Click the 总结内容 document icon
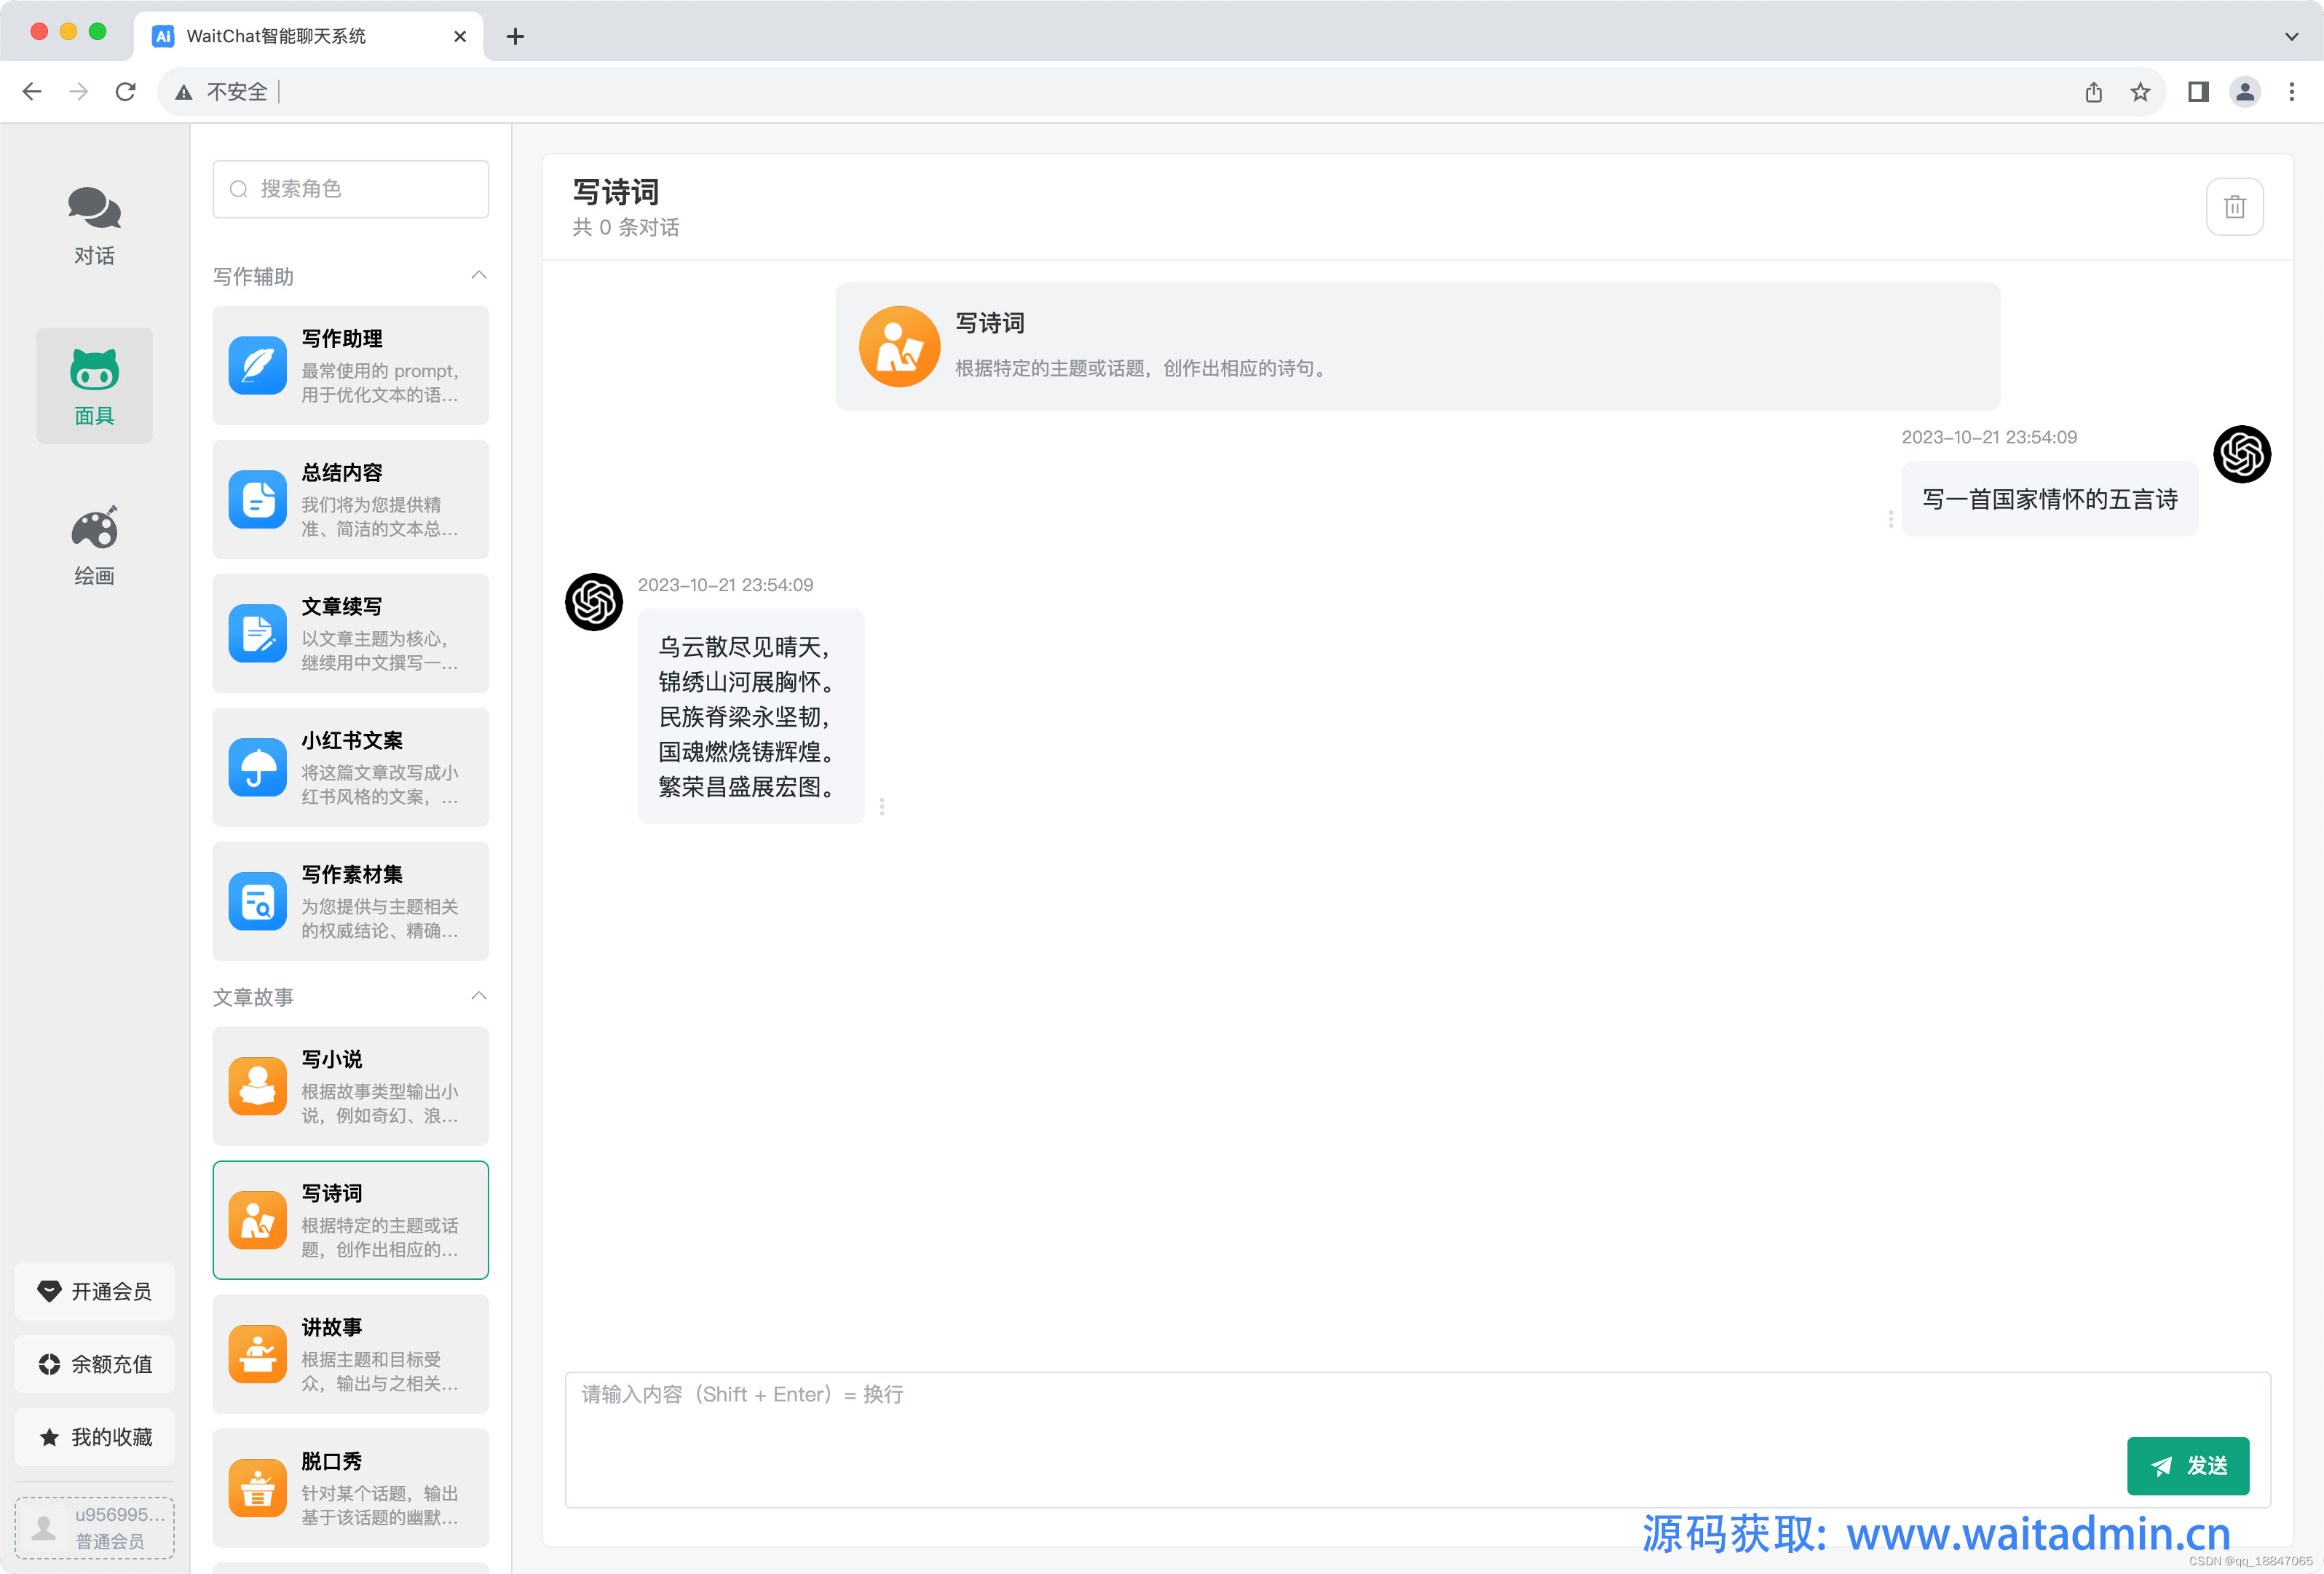 pos(258,499)
